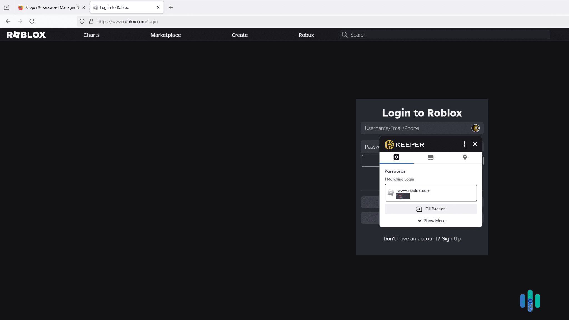
Task: Open the Firefox tab overview icon in top-left corner
Action: (7, 7)
